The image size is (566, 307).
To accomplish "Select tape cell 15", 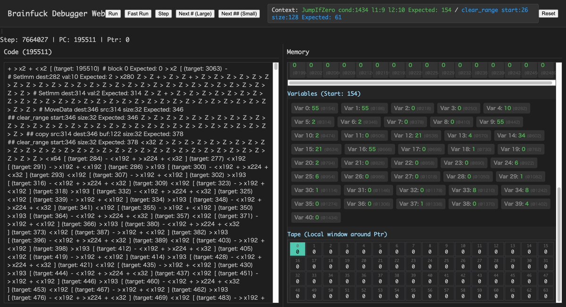I will click(x=546, y=249).
